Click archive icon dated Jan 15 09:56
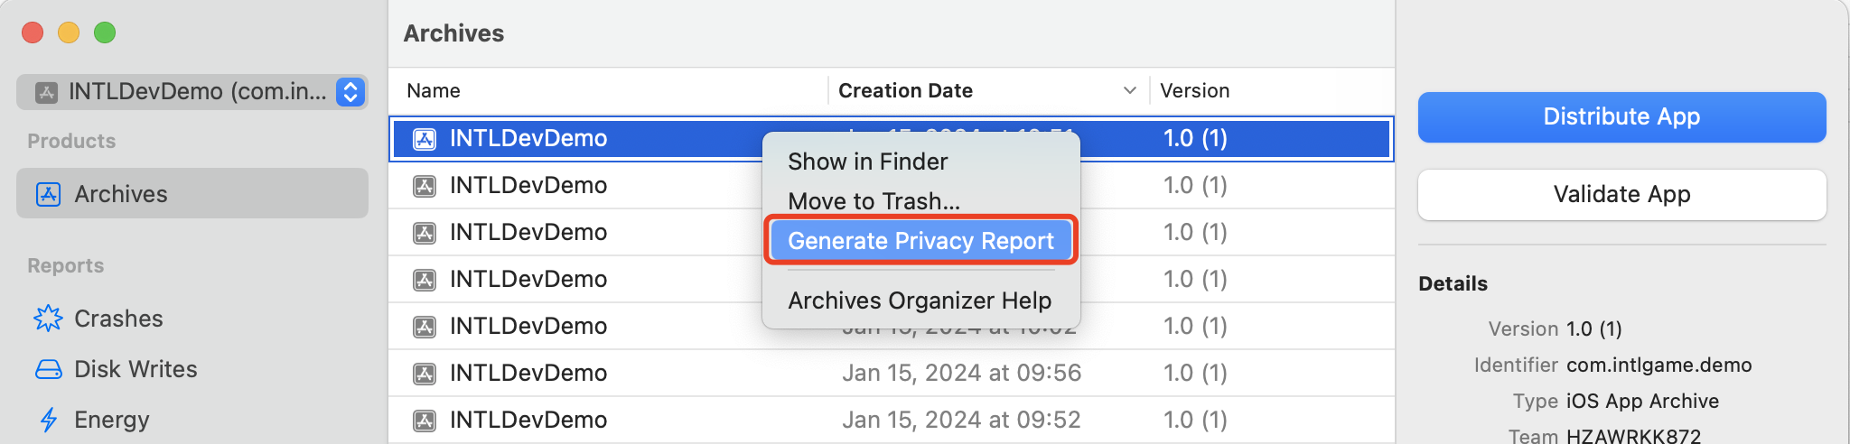 pyautogui.click(x=425, y=374)
